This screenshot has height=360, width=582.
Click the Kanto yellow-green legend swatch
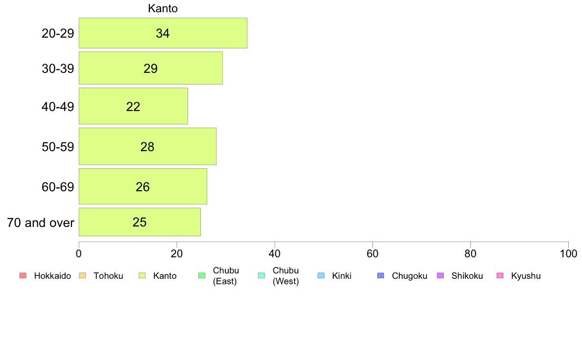pyautogui.click(x=142, y=275)
